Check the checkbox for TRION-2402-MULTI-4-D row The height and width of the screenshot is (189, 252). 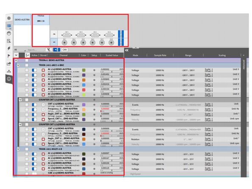(27, 149)
